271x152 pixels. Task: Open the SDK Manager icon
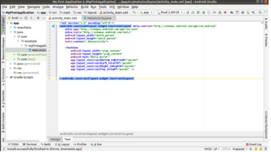[253, 12]
